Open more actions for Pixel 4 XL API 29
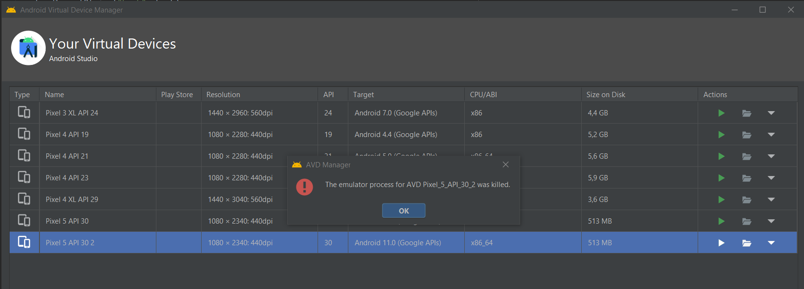This screenshot has height=289, width=804. point(771,200)
